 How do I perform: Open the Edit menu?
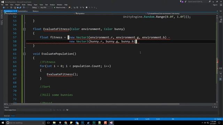[7, 5]
